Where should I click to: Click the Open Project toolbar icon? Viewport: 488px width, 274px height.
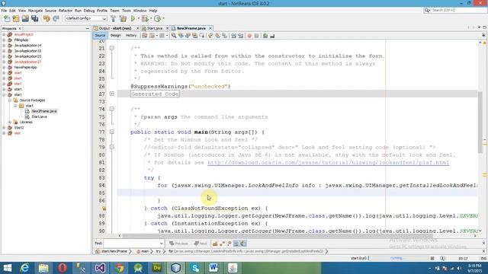(25, 18)
